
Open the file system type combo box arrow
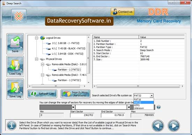point(152,95)
